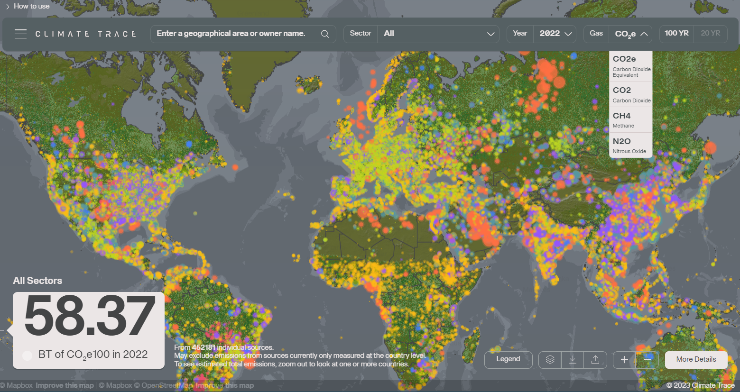Image resolution: width=740 pixels, height=392 pixels.
Task: Expand the How to use chevron
Action: (8, 6)
